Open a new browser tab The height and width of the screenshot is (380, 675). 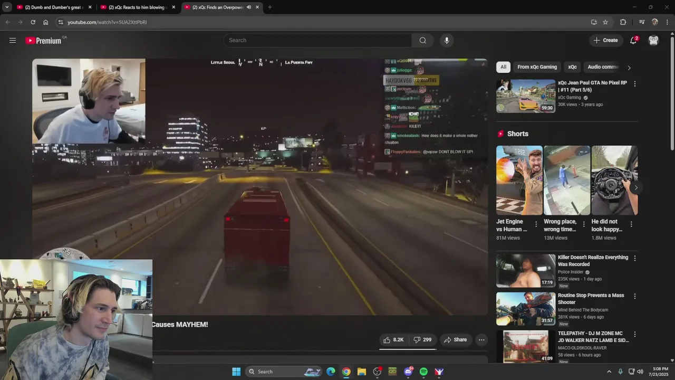tap(269, 7)
